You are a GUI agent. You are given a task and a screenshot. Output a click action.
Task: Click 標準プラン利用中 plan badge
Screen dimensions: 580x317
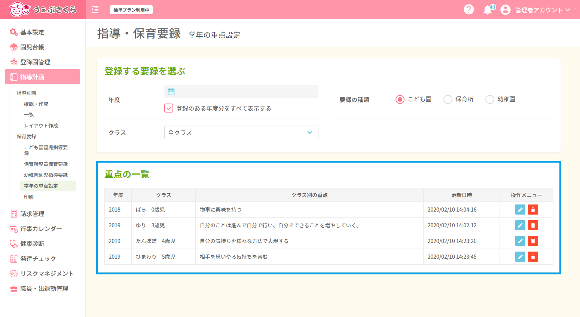(x=131, y=10)
